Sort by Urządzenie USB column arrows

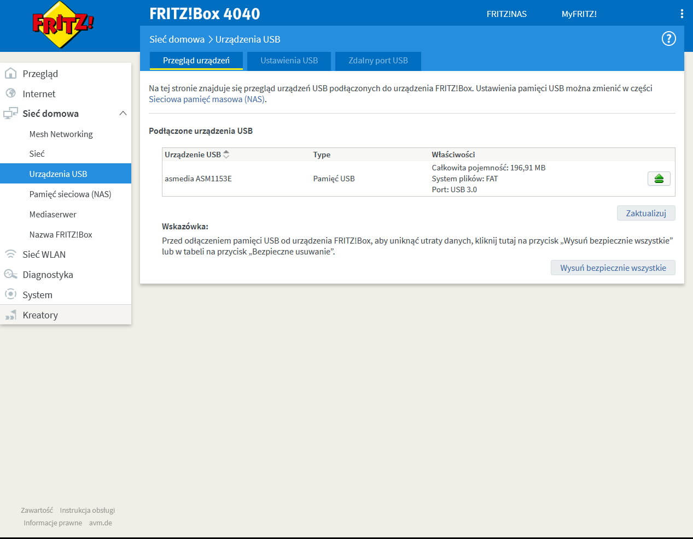coord(225,154)
